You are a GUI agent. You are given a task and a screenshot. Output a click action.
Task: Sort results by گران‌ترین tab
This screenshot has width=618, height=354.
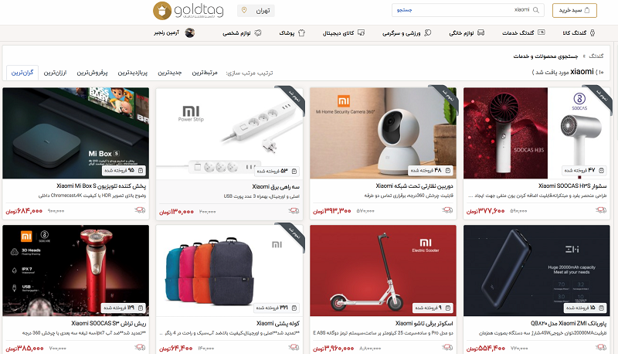[22, 73]
